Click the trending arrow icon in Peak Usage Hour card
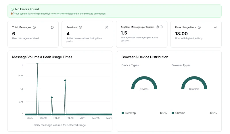This screenshot has height=134, width=230. tap(215, 27)
